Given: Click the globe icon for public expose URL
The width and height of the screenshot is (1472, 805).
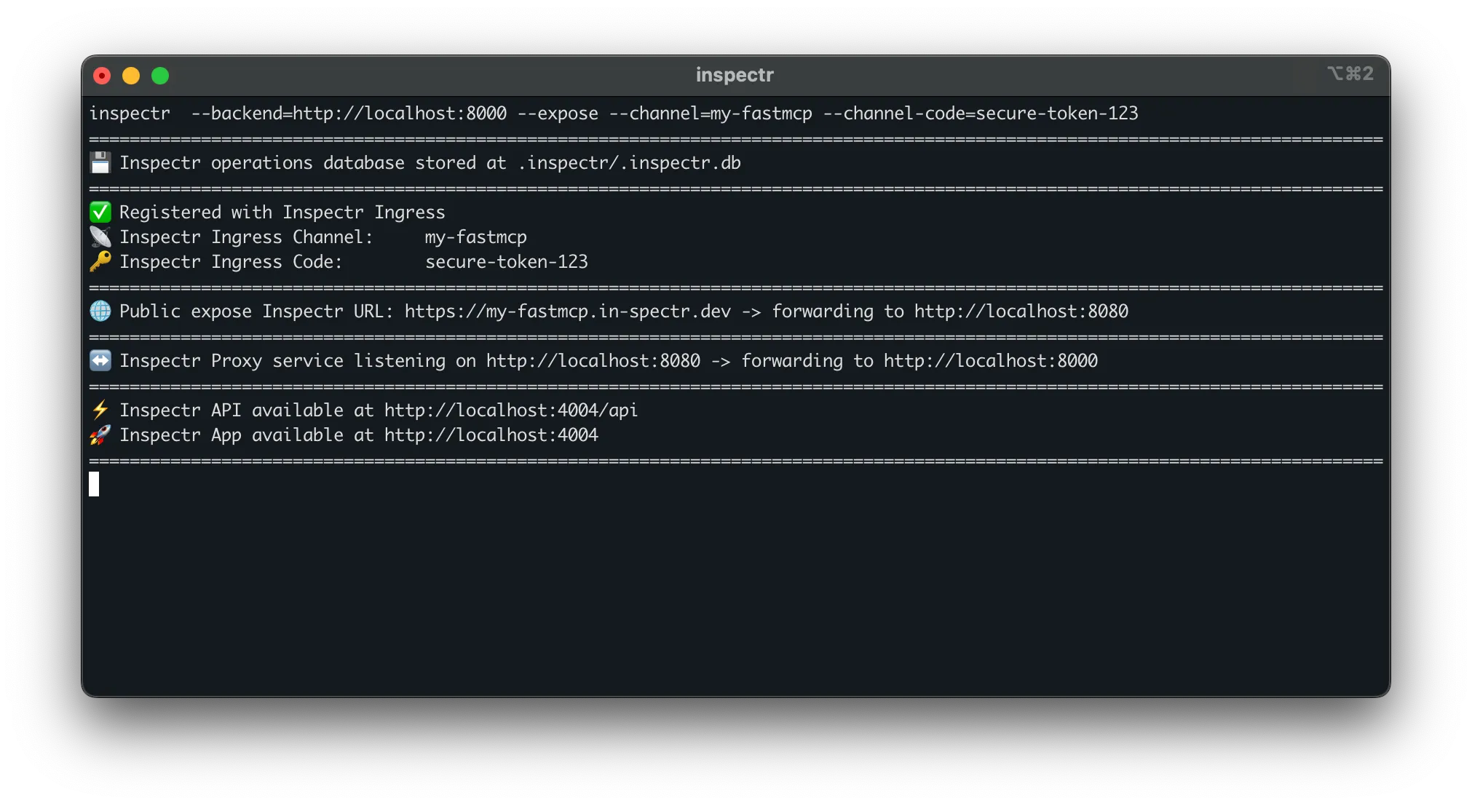Looking at the screenshot, I should tap(100, 311).
